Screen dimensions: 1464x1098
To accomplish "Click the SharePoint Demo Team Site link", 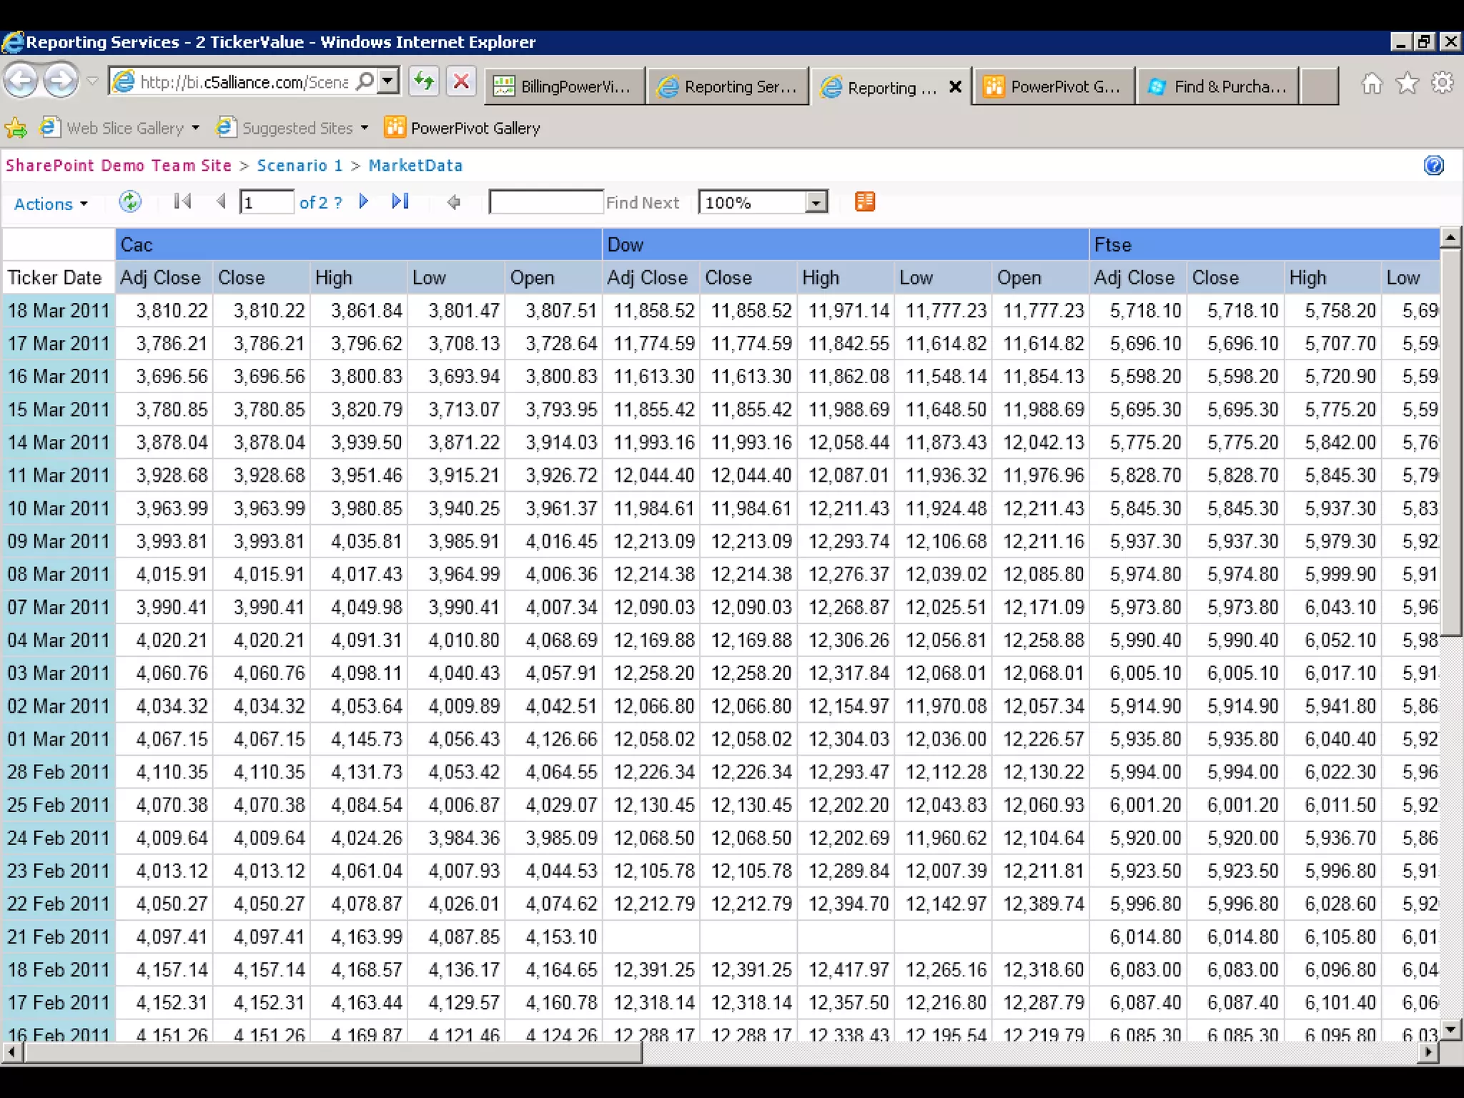I will pyautogui.click(x=119, y=166).
